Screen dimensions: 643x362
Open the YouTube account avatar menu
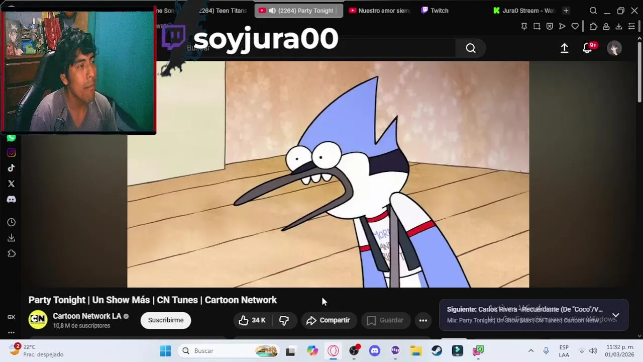pyautogui.click(x=614, y=48)
